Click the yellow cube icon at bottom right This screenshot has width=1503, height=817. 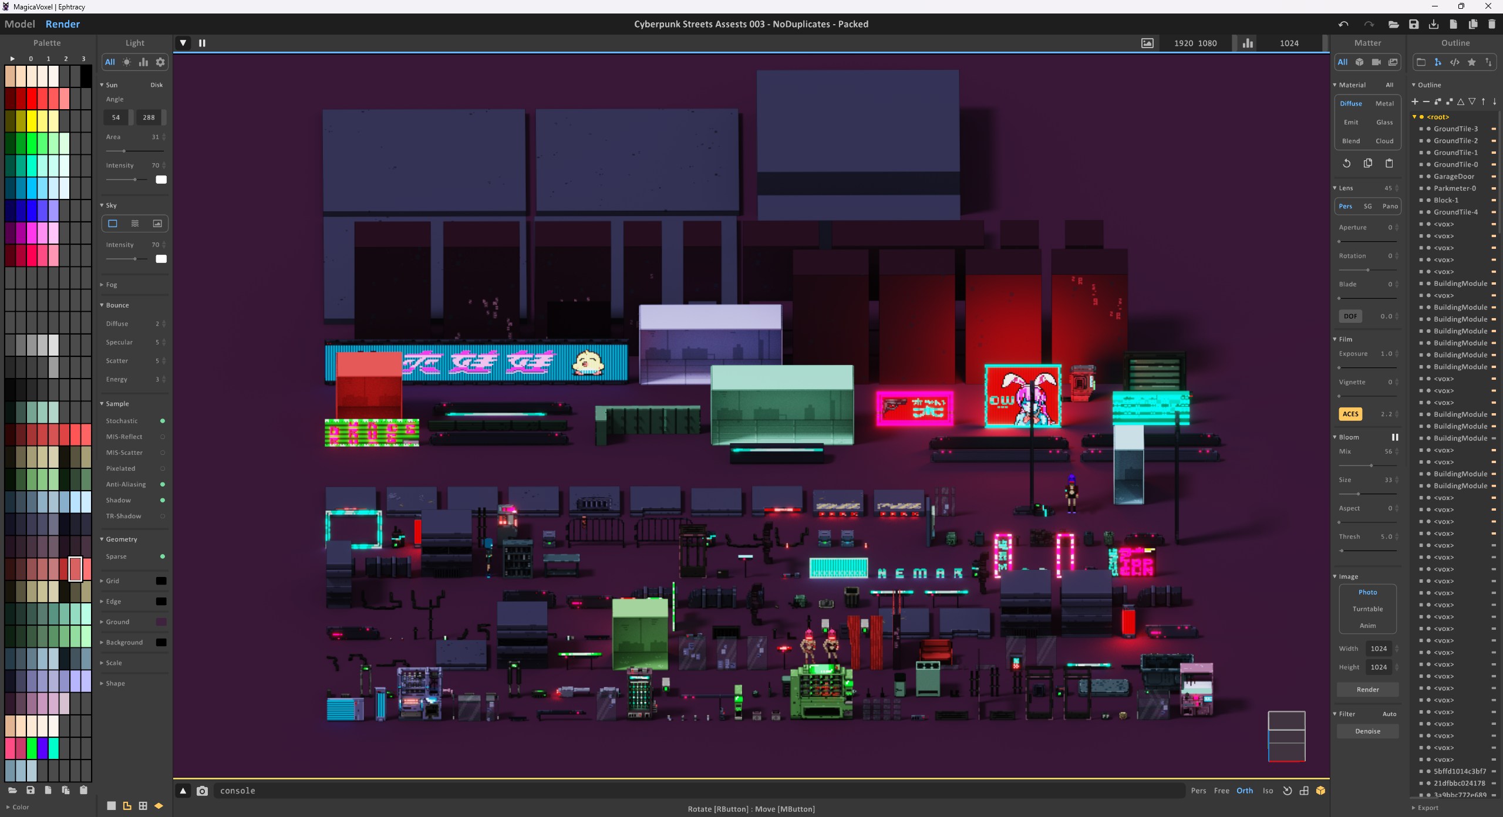click(1320, 791)
